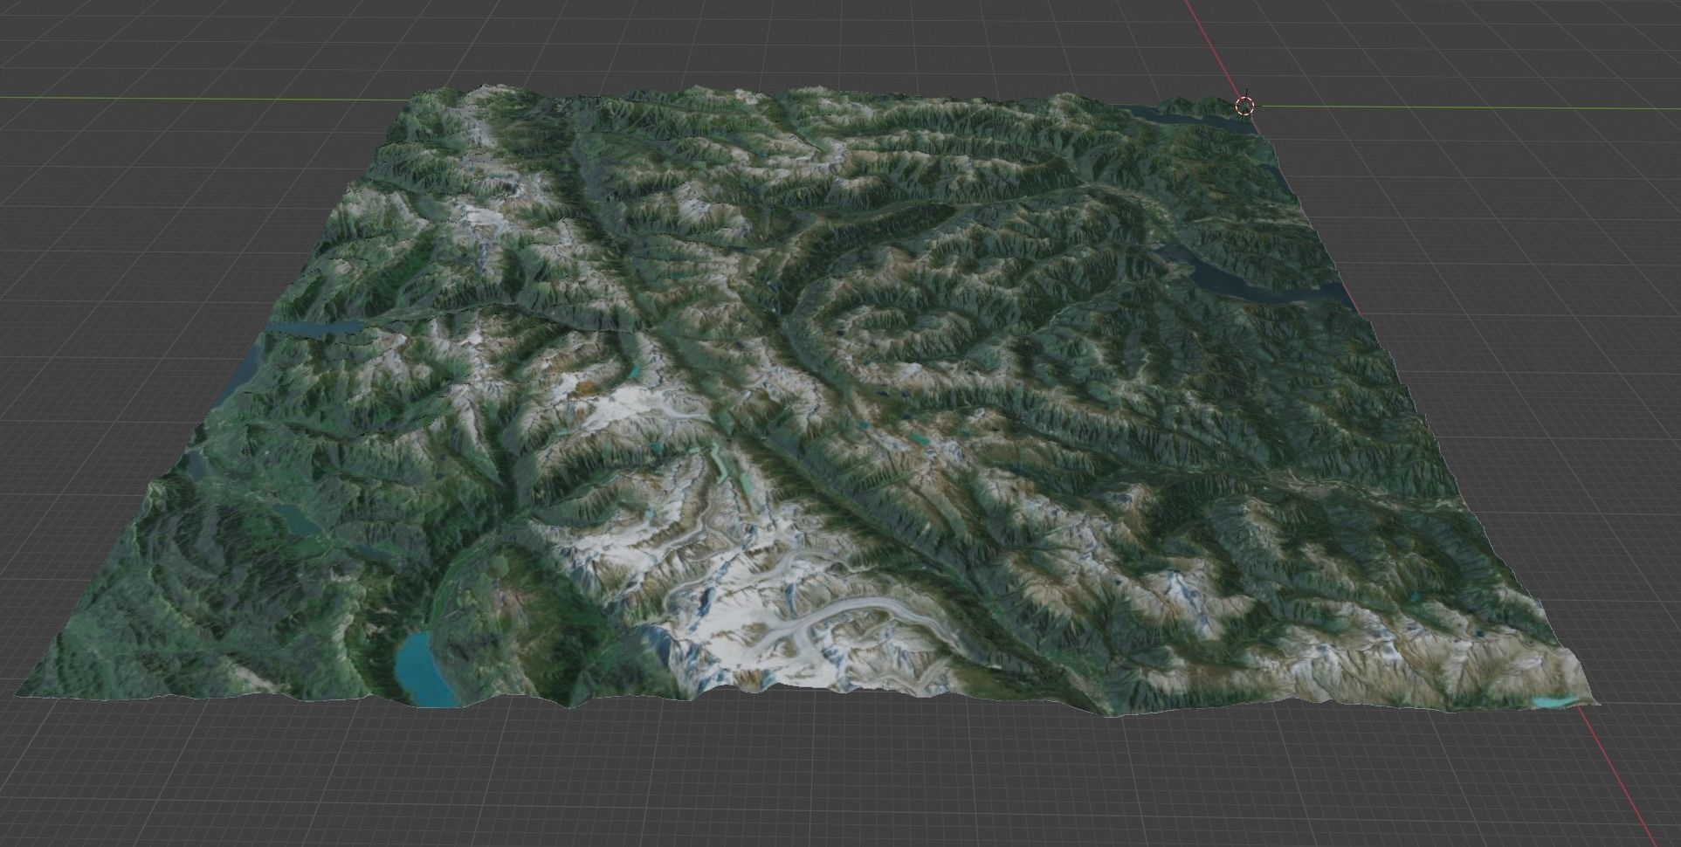Click the bright turquoise lake on the terrain
Image resolution: width=1681 pixels, height=847 pixels.
tap(425, 668)
